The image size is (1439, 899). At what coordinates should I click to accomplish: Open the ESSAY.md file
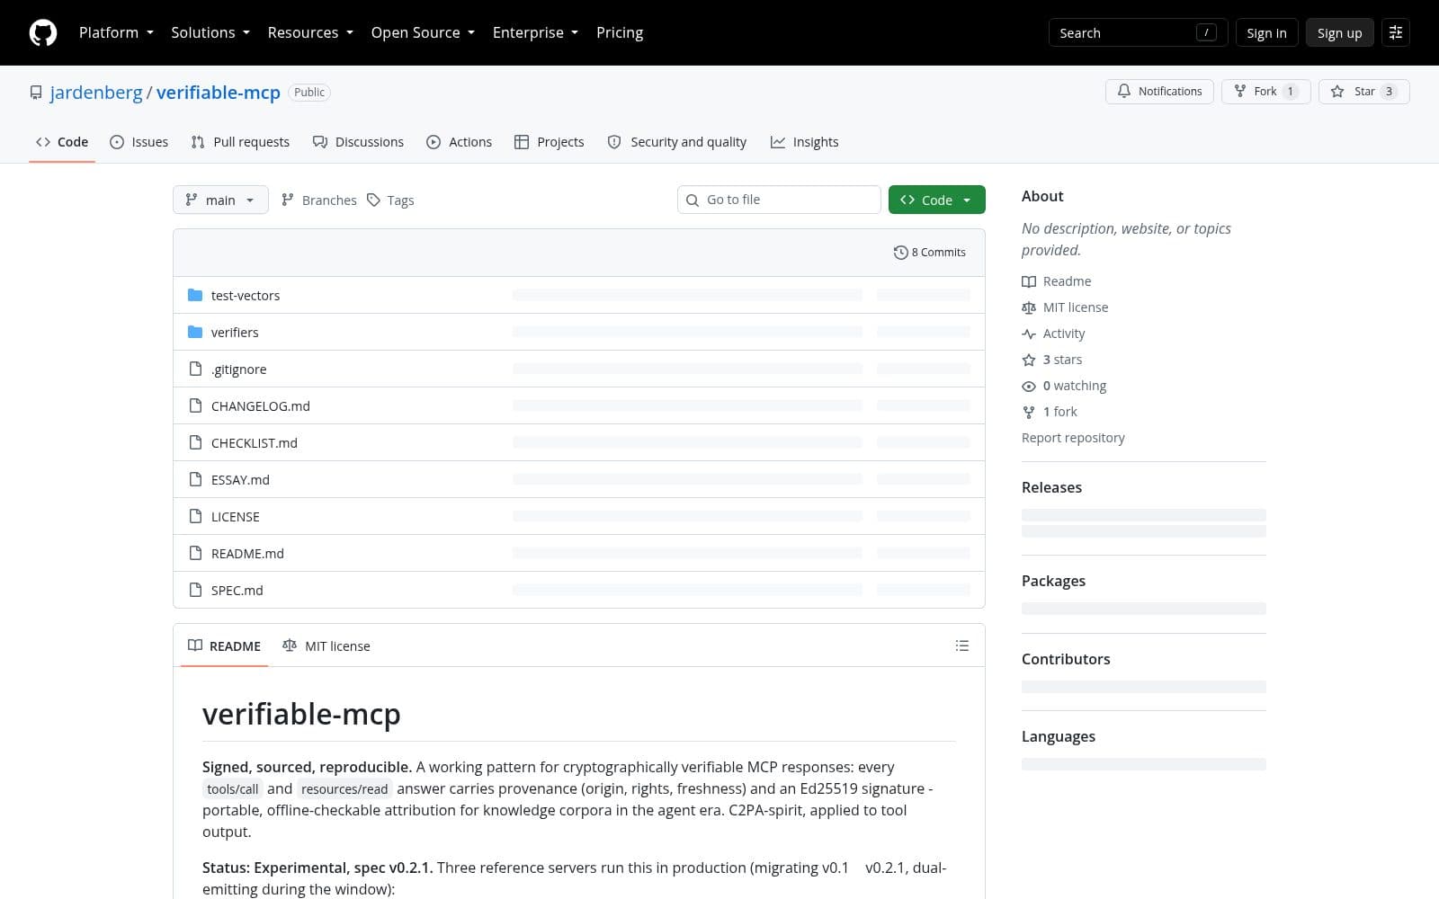[240, 479]
